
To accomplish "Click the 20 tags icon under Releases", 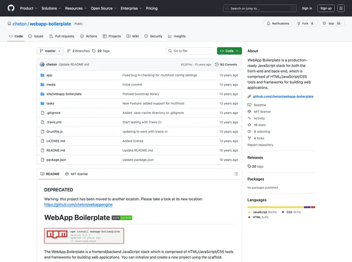I will pos(249,166).
